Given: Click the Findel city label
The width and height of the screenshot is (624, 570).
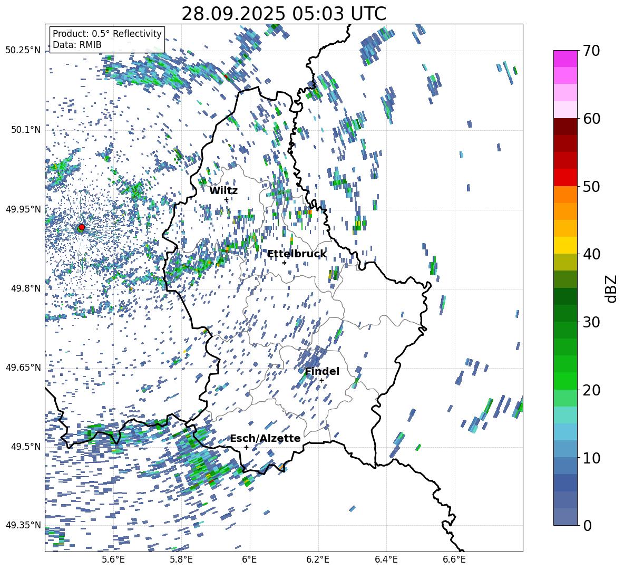Looking at the screenshot, I should pos(322,371).
